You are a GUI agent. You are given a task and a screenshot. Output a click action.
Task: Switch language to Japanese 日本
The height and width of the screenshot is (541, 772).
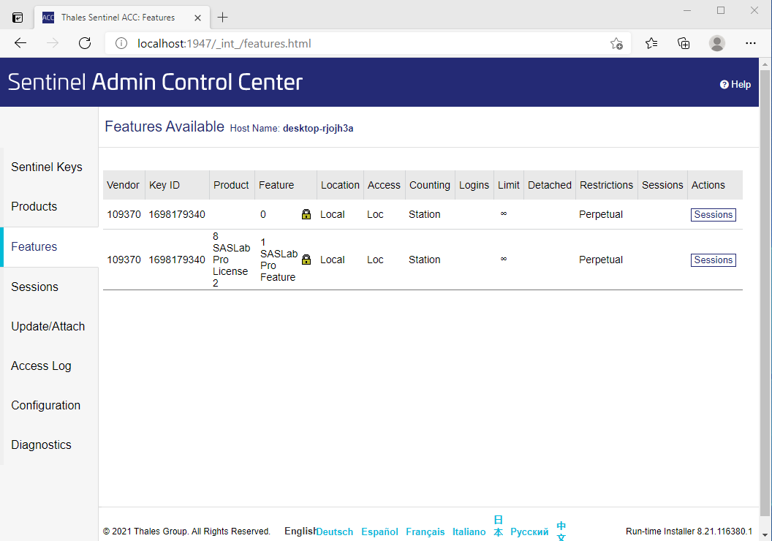coord(499,526)
